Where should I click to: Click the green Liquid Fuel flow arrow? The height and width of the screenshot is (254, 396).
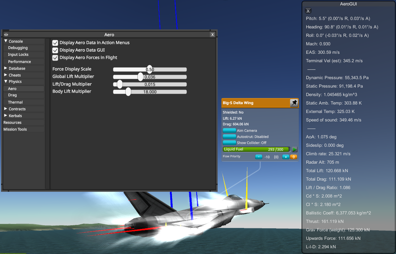point(294,149)
